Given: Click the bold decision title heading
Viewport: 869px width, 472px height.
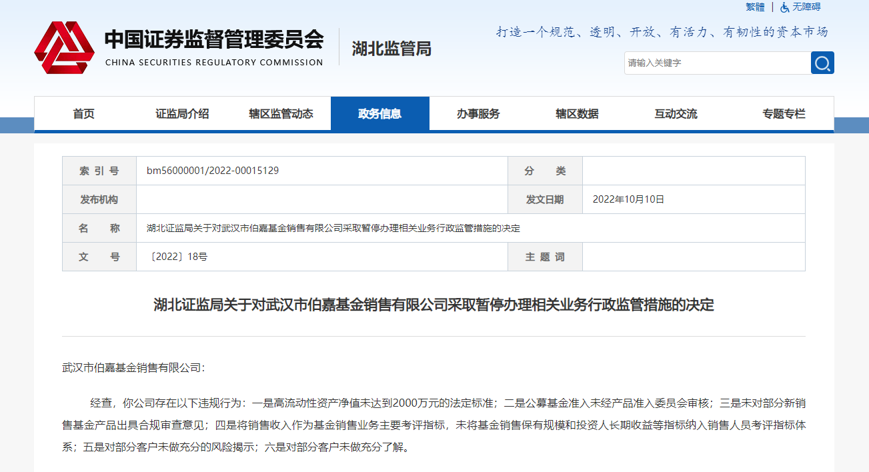Looking at the screenshot, I should pos(433,305).
